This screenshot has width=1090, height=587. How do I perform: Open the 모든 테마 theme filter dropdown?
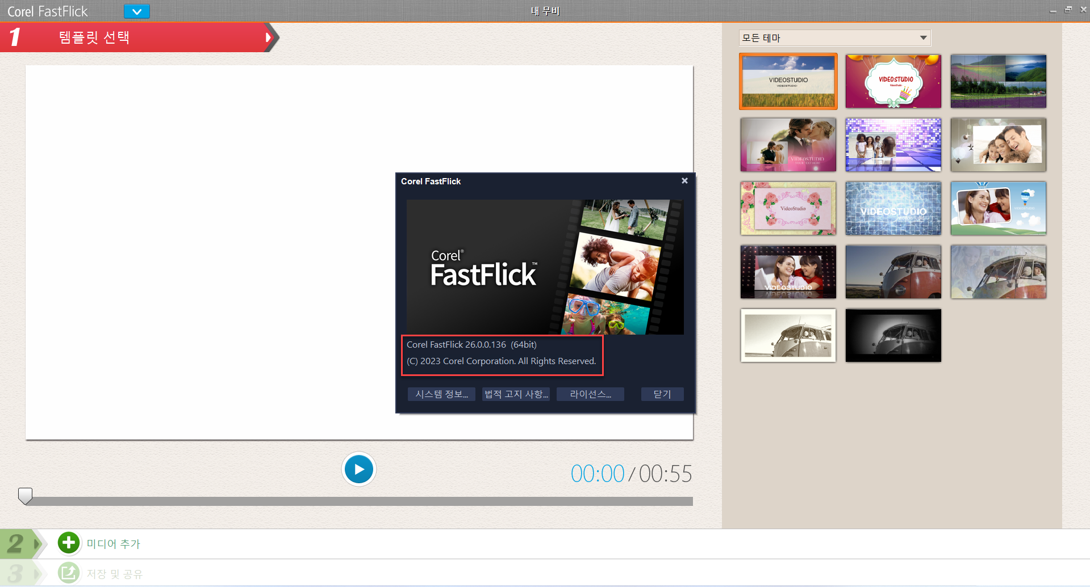834,38
